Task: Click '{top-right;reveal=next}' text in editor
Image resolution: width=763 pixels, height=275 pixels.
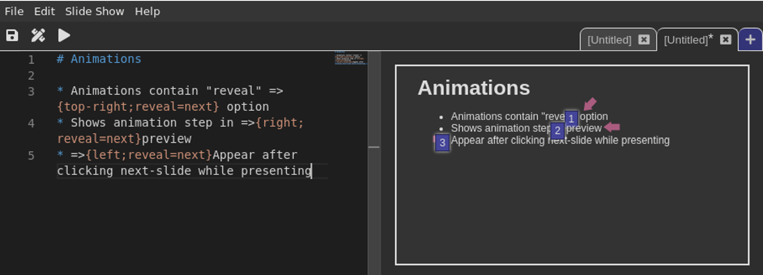Action: tap(138, 106)
